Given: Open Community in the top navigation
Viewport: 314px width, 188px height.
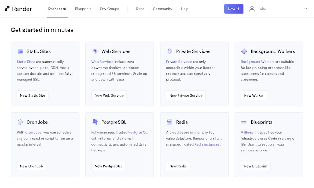Looking at the screenshot, I should coord(162,9).
